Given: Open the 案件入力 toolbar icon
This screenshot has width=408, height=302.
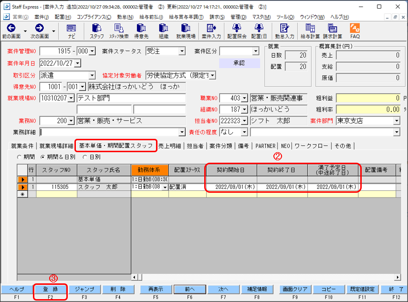Looking at the screenshot, I should click(x=211, y=31).
